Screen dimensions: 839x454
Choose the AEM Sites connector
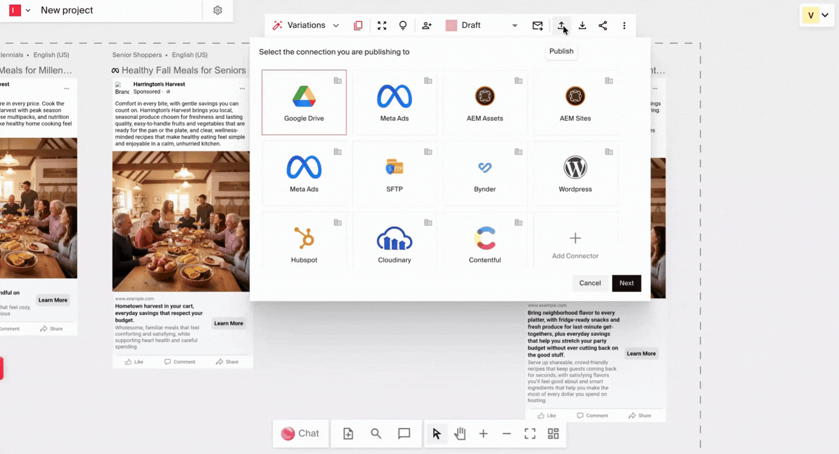[575, 102]
